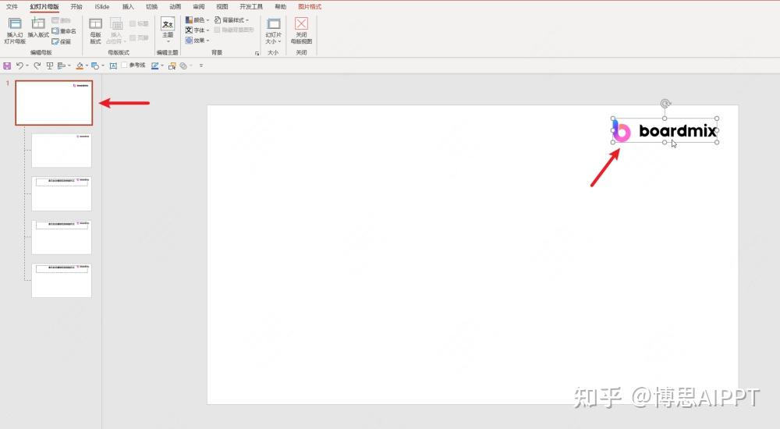Screen dimensions: 780x429
Task: Open Fonts (字体) dropdown
Action: click(197, 30)
